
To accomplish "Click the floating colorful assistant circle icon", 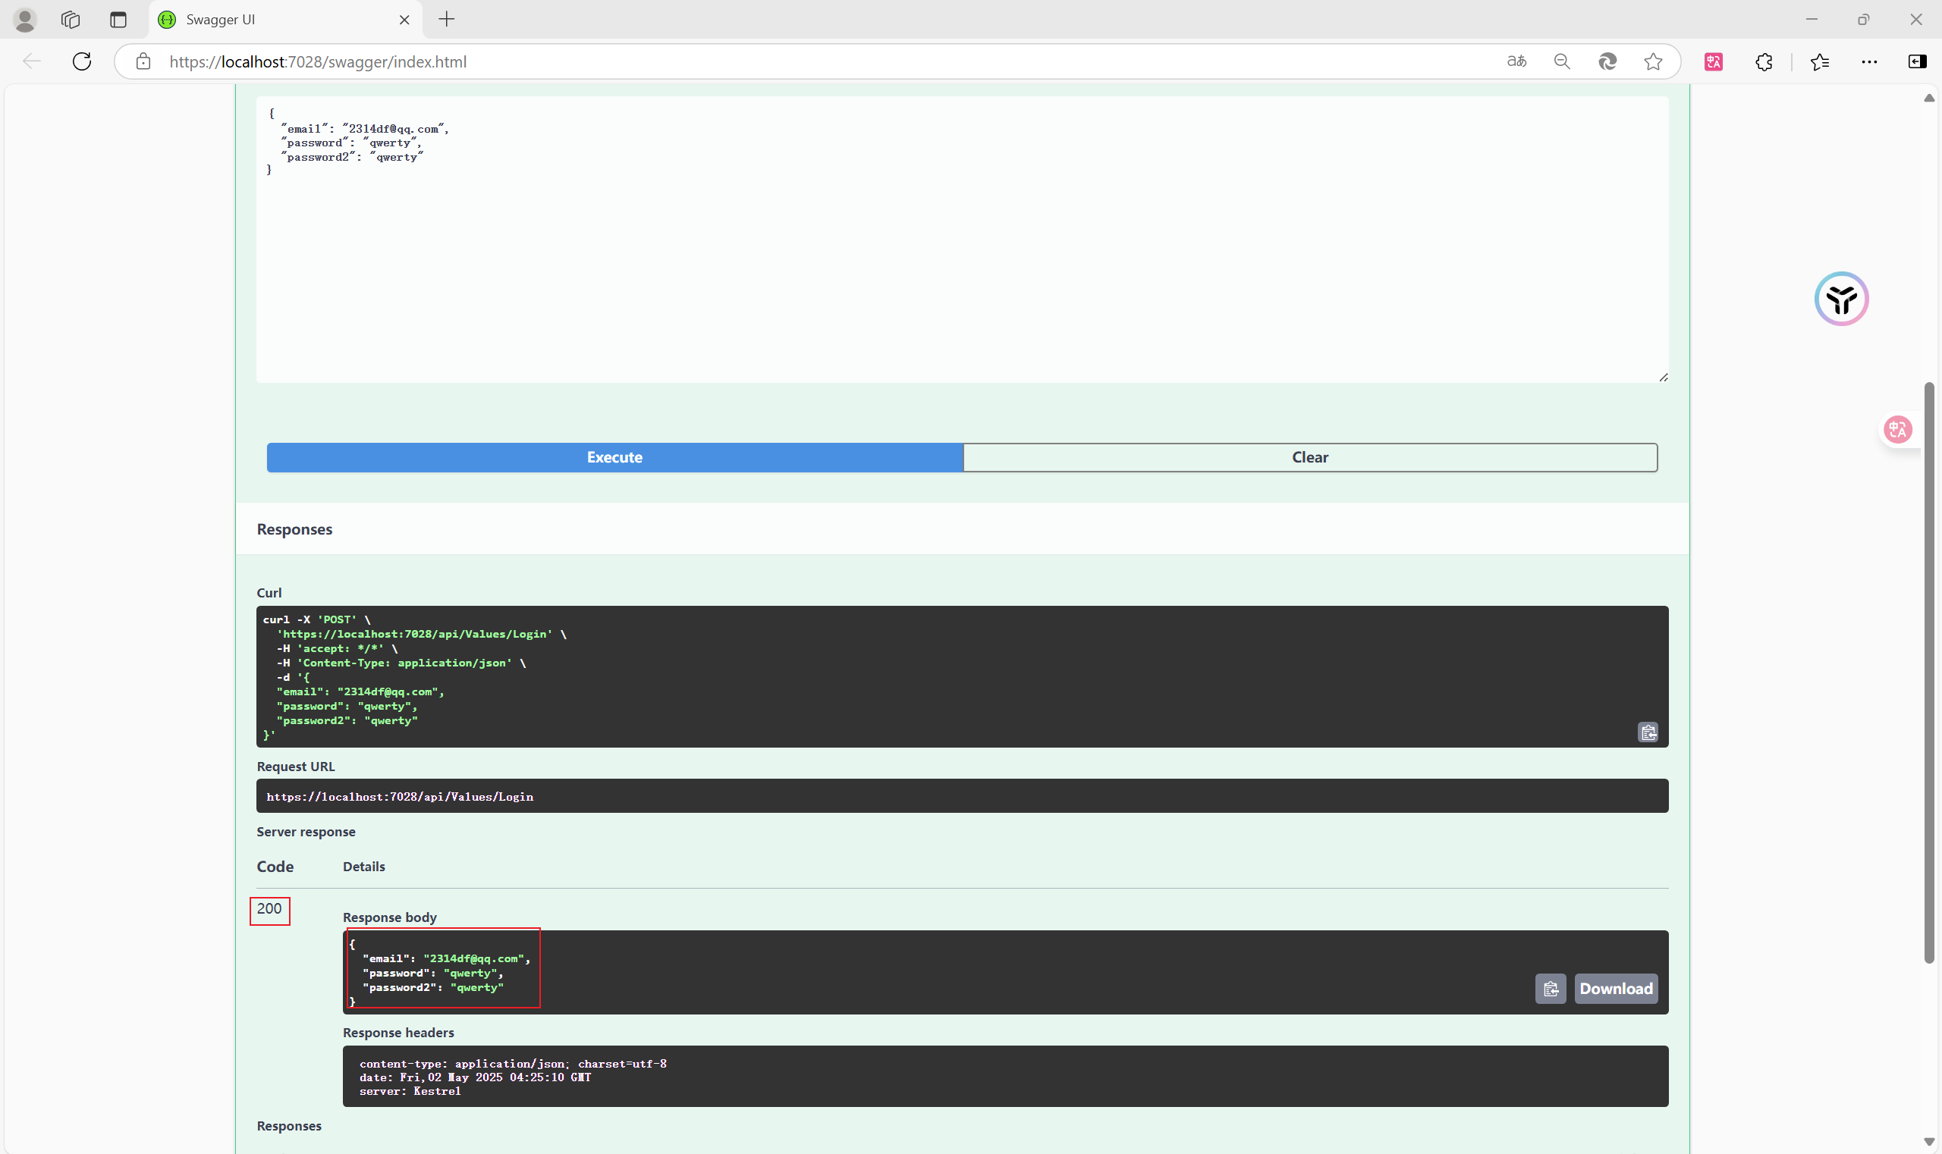I will click(1842, 299).
